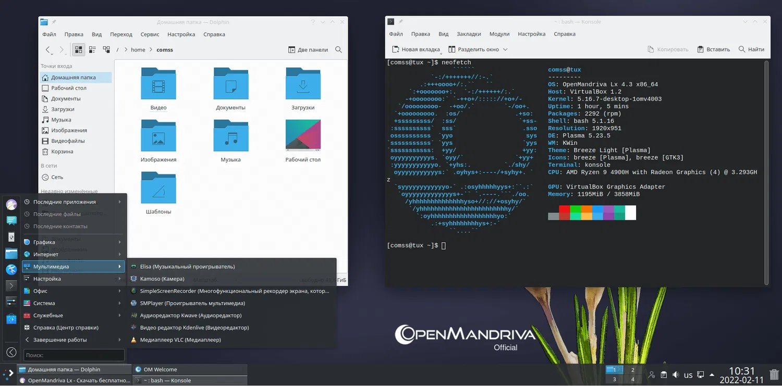Open Сеть in the places sidebar
This screenshot has height=386, width=782.
pyautogui.click(x=76, y=177)
